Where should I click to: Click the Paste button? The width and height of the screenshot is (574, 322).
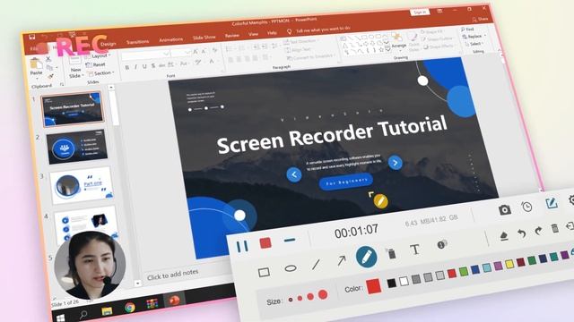click(x=36, y=68)
